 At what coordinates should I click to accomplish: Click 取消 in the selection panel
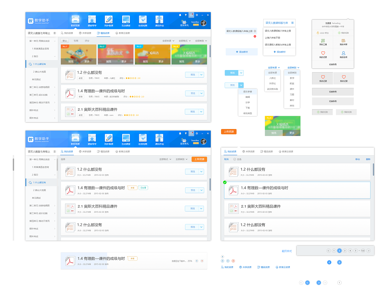226,159
